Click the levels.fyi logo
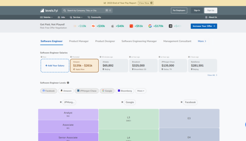The height and width of the screenshot is (141, 246). click(x=49, y=10)
